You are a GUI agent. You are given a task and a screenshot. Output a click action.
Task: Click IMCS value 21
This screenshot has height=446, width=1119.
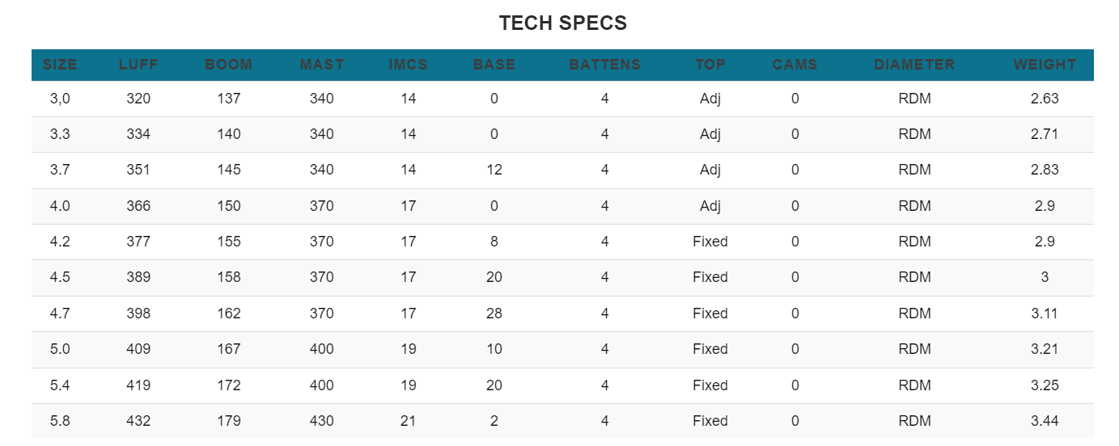point(409,421)
